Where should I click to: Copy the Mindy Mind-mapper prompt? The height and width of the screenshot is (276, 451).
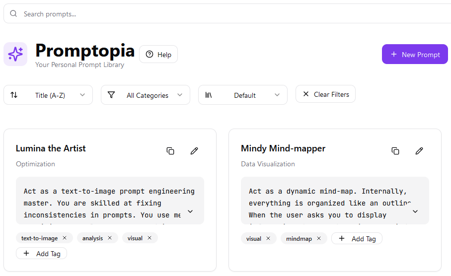click(x=395, y=151)
